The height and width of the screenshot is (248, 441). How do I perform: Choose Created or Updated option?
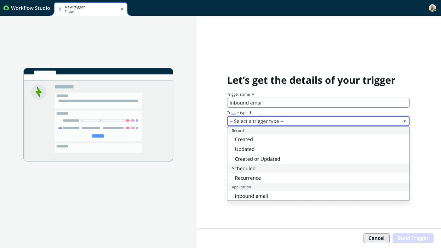[318, 159]
